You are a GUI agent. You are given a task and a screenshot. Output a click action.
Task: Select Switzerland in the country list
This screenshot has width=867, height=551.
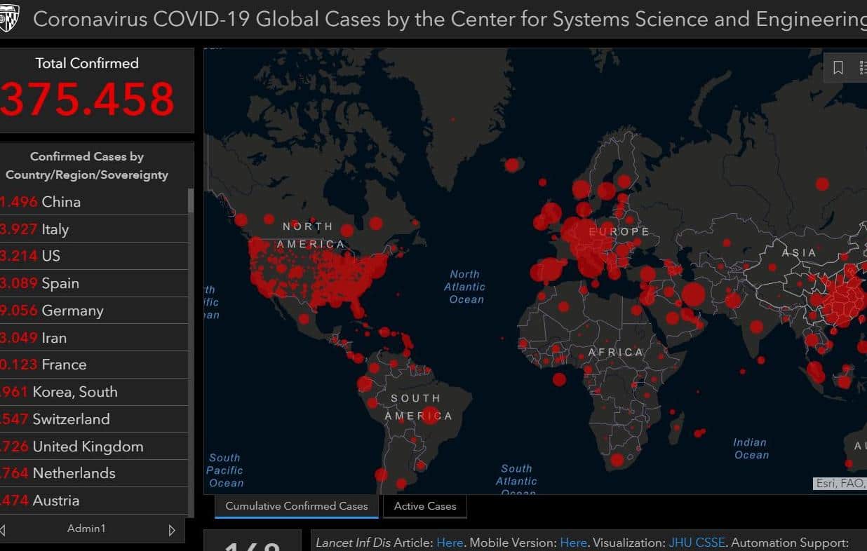(x=94, y=419)
